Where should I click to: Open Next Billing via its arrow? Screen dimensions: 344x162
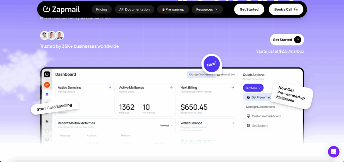click(x=232, y=88)
